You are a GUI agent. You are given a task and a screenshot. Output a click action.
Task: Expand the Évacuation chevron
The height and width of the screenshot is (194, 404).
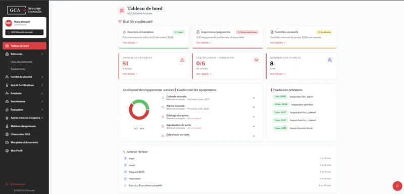[x=42, y=110]
